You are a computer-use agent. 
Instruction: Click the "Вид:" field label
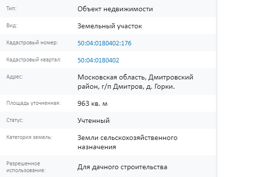point(12,25)
